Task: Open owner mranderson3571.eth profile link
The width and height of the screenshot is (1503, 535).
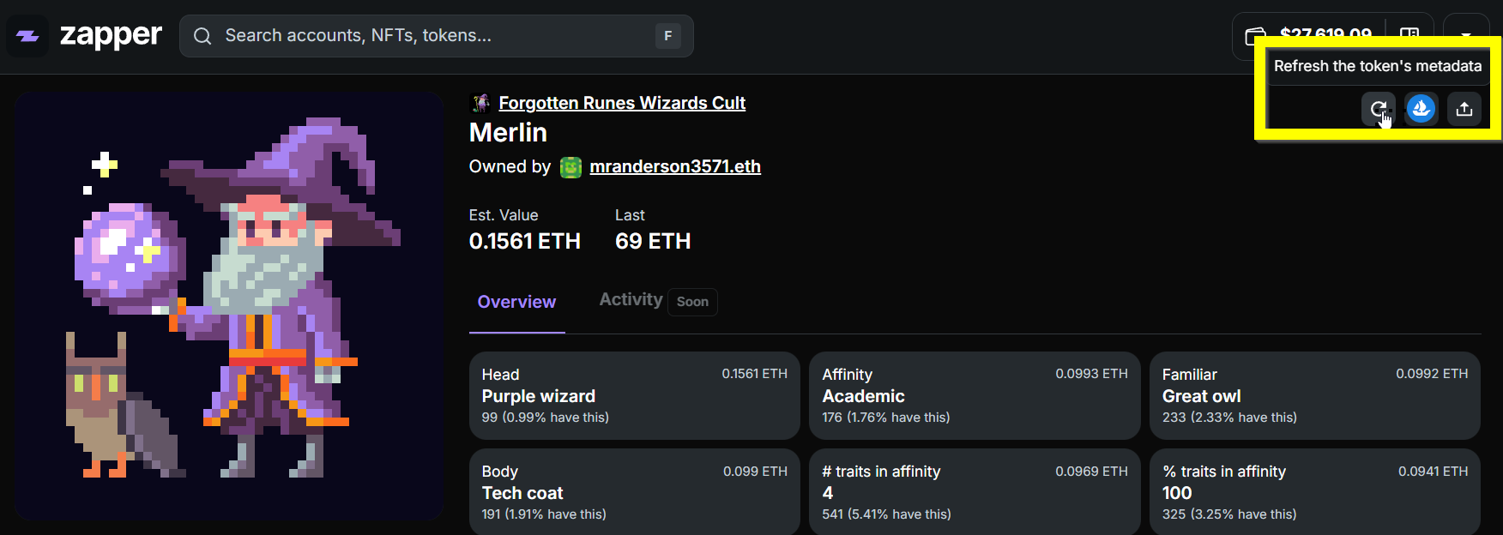Action: pos(675,166)
